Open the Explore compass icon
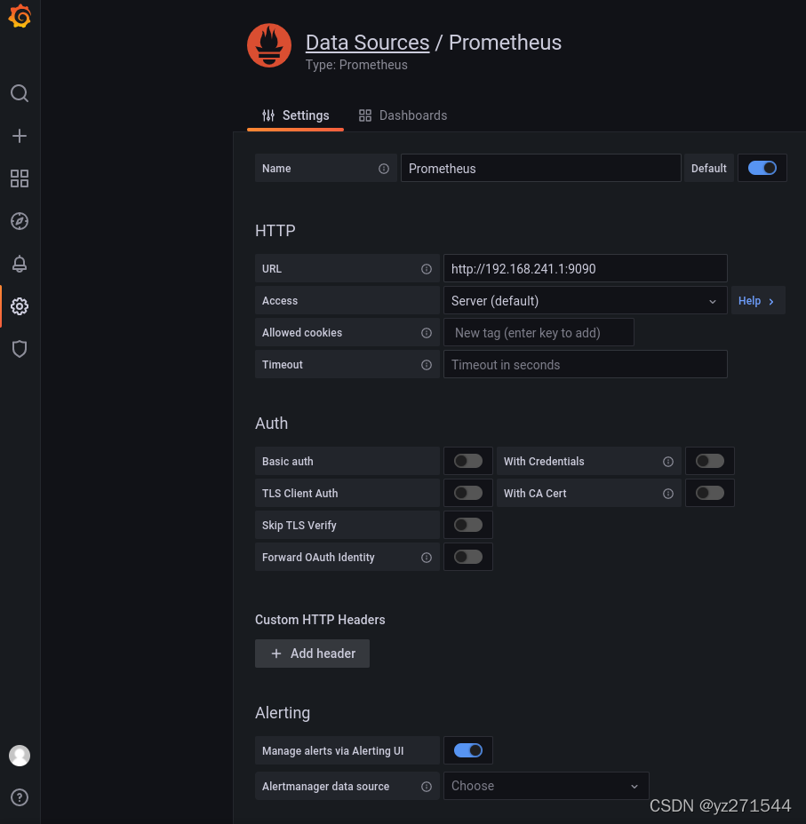This screenshot has width=806, height=824. coord(20,221)
